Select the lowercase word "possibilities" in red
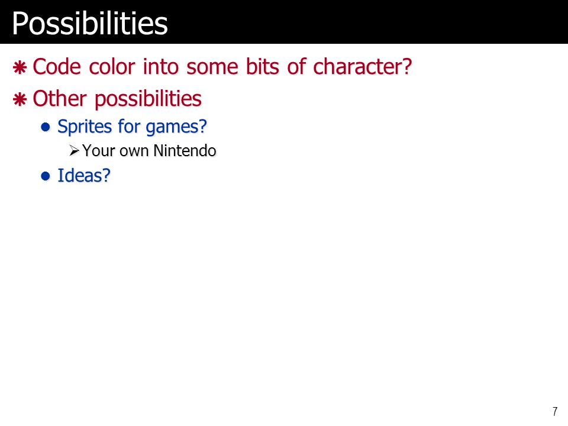Viewport: 568px width, 426px height. click(x=148, y=99)
